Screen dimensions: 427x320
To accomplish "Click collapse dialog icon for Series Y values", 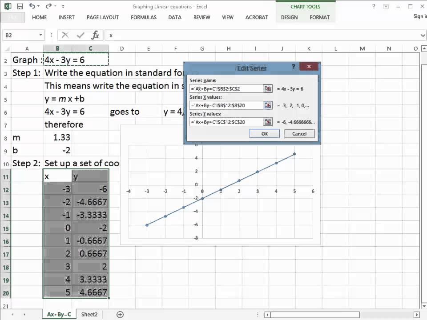I will pos(268,122).
